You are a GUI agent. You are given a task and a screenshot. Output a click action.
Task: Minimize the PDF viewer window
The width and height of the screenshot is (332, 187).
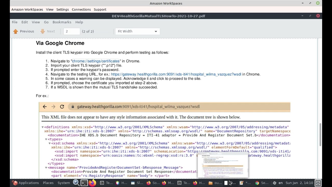click(x=302, y=16)
